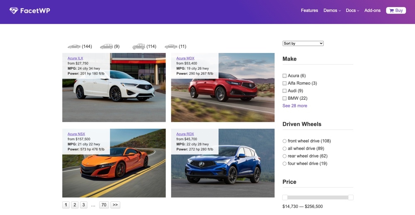Click the Make heading
The height and width of the screenshot is (215, 415).
point(289,59)
